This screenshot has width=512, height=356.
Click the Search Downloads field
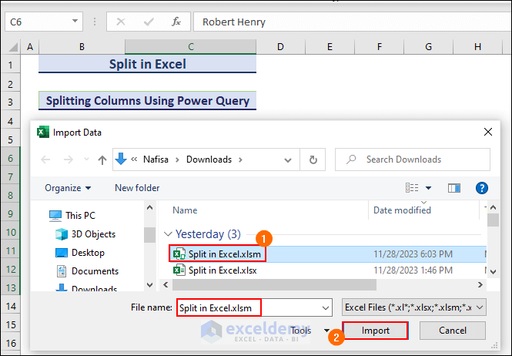click(x=413, y=160)
